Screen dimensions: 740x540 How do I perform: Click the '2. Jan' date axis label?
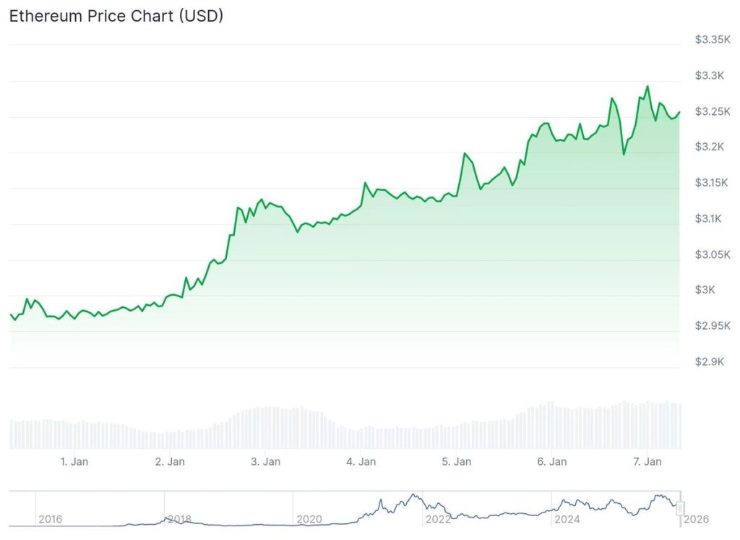[x=170, y=461]
